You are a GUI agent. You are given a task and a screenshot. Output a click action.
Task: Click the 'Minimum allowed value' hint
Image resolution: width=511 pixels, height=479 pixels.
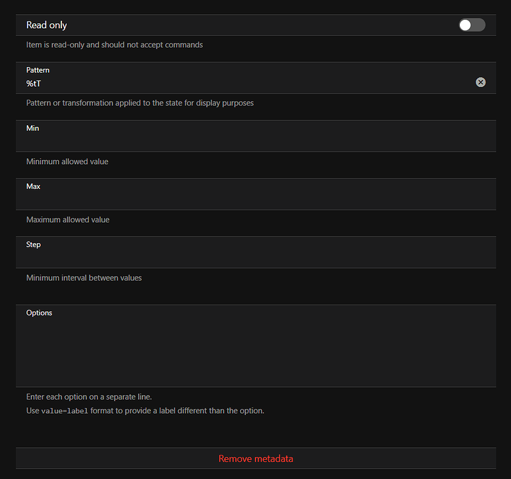pyautogui.click(x=67, y=162)
